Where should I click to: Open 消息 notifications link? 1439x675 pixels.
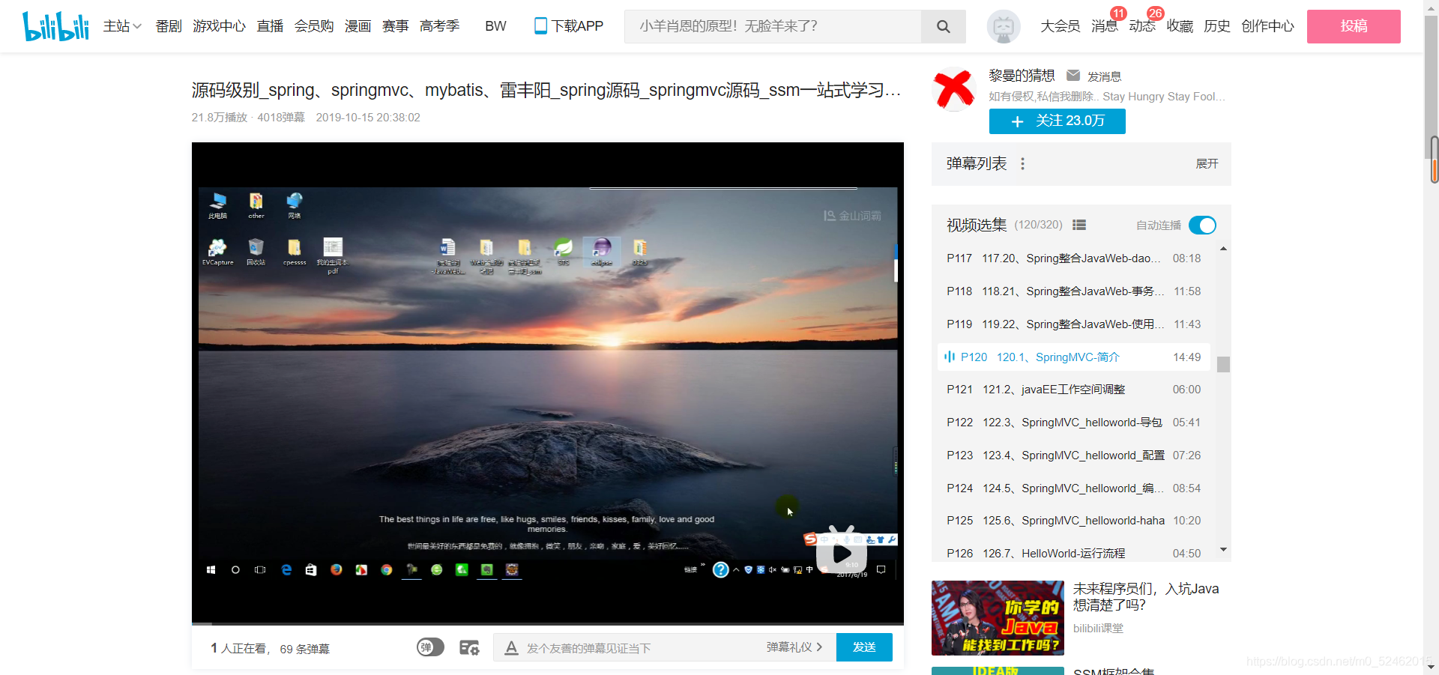[x=1104, y=26]
